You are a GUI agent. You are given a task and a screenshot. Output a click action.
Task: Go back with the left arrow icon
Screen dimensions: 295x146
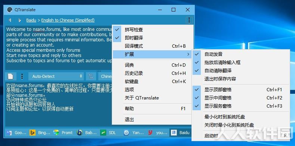click(10, 20)
